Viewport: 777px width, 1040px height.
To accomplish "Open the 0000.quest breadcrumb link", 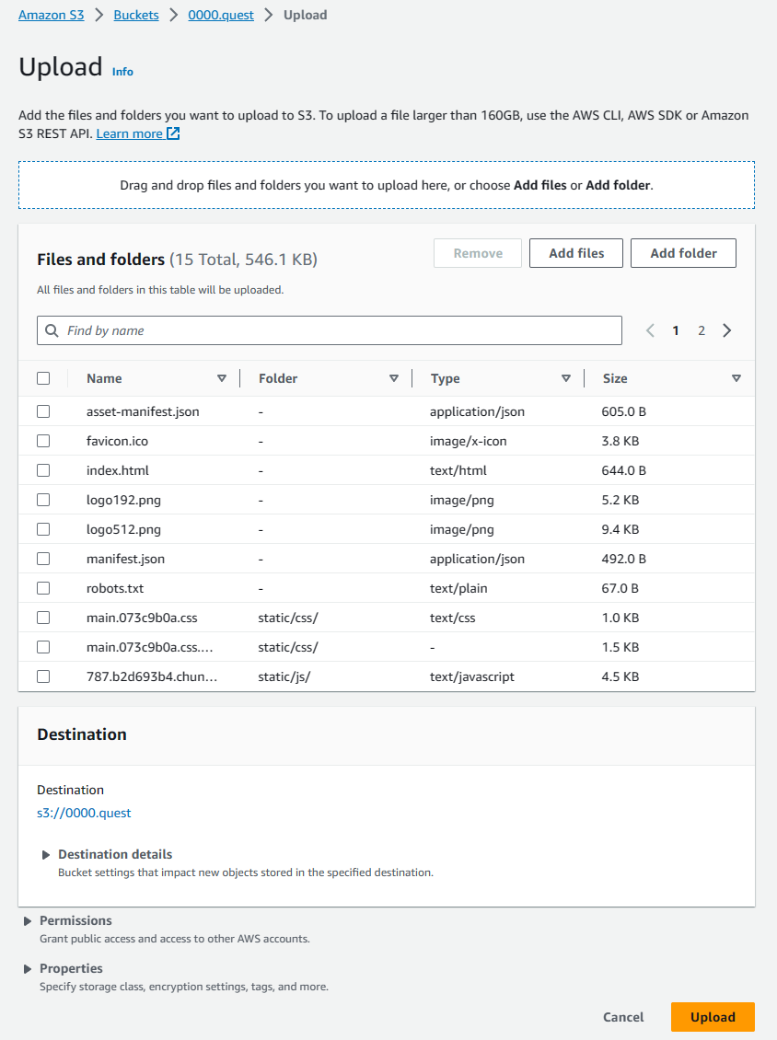I will tap(220, 15).
